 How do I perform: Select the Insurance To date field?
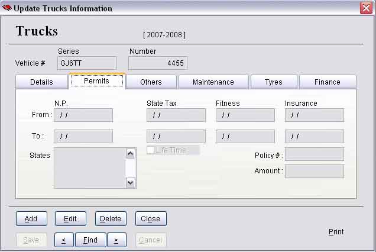[x=314, y=137]
